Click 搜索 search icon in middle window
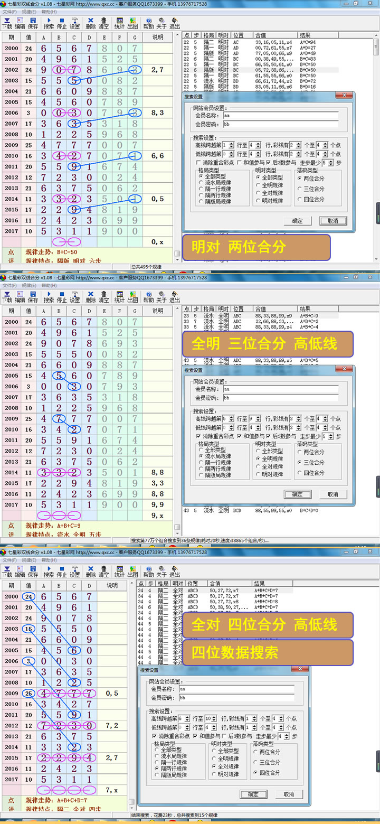The image size is (380, 824). [x=49, y=296]
